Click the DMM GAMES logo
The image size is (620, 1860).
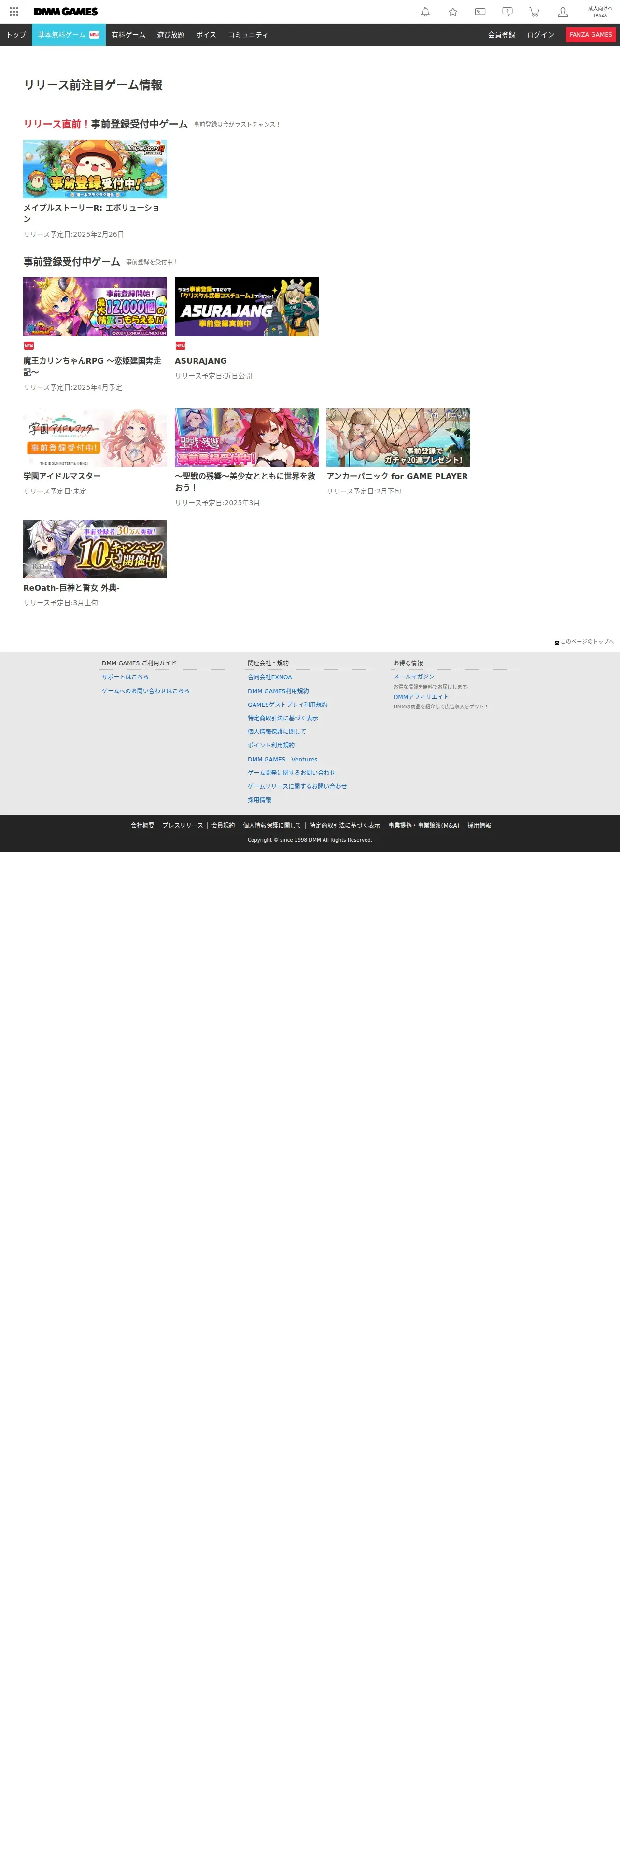click(66, 12)
